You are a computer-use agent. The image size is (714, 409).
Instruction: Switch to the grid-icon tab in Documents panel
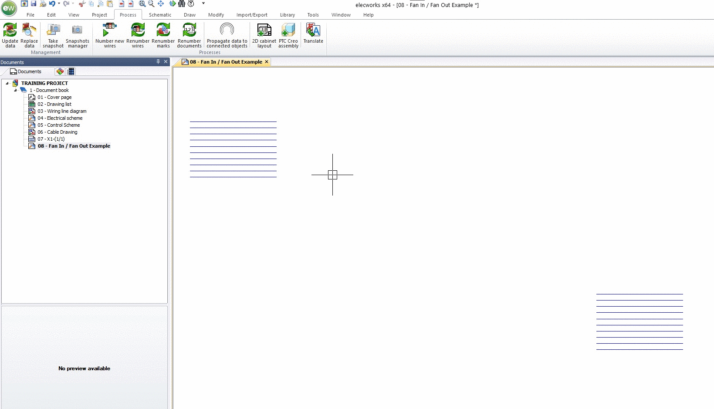point(71,71)
